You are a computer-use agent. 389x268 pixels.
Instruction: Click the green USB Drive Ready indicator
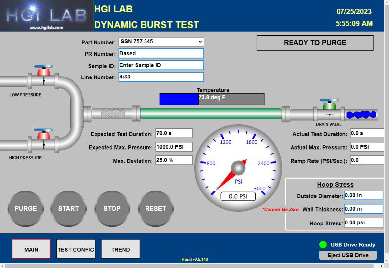pos(323,244)
